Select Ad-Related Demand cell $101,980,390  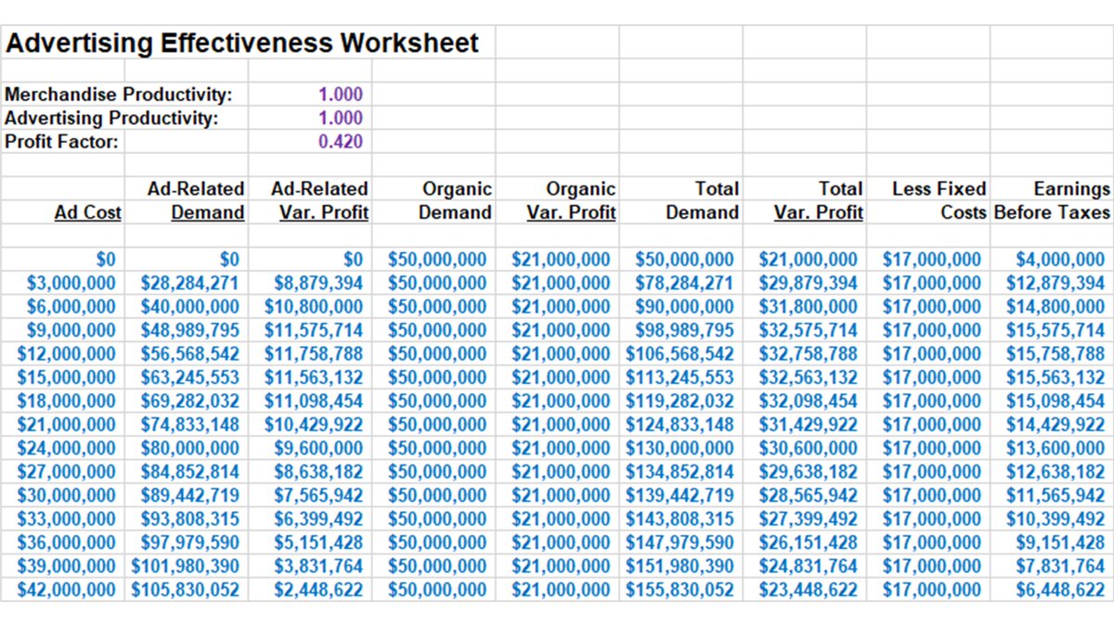[186, 566]
